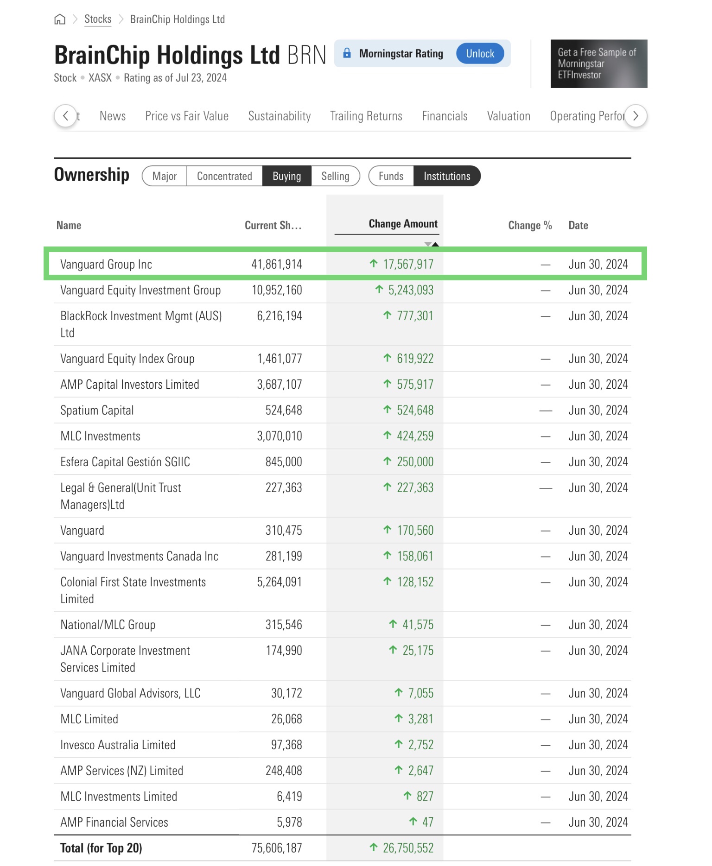Click the up arrow beside total 26,750,552
This screenshot has height=866, width=712.
(x=374, y=847)
